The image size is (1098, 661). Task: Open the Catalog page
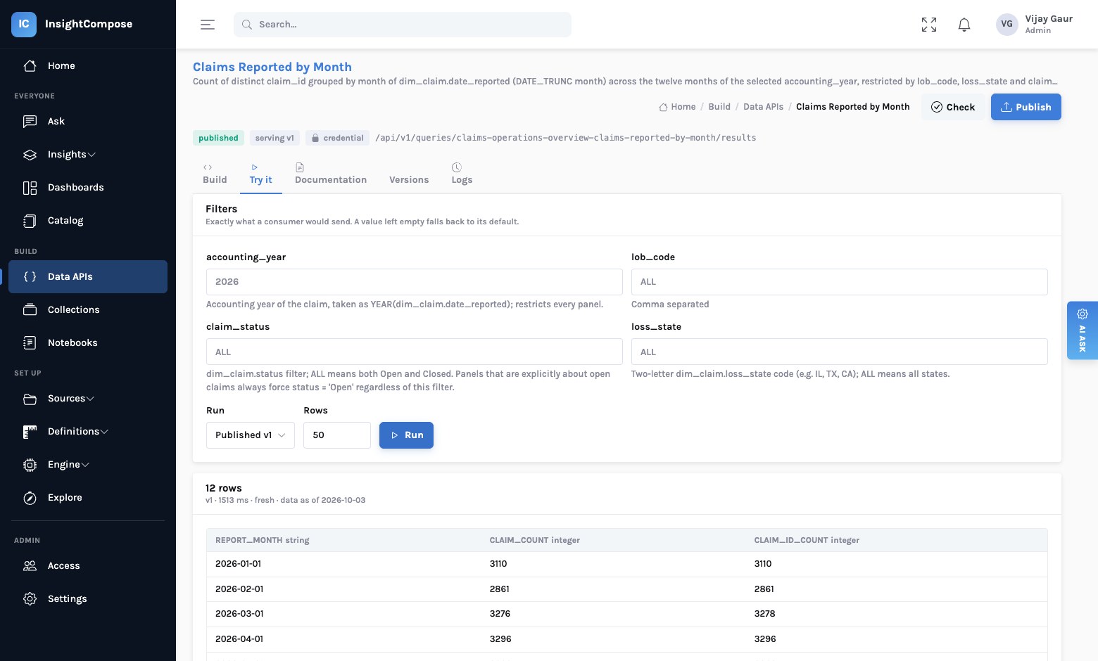88,220
